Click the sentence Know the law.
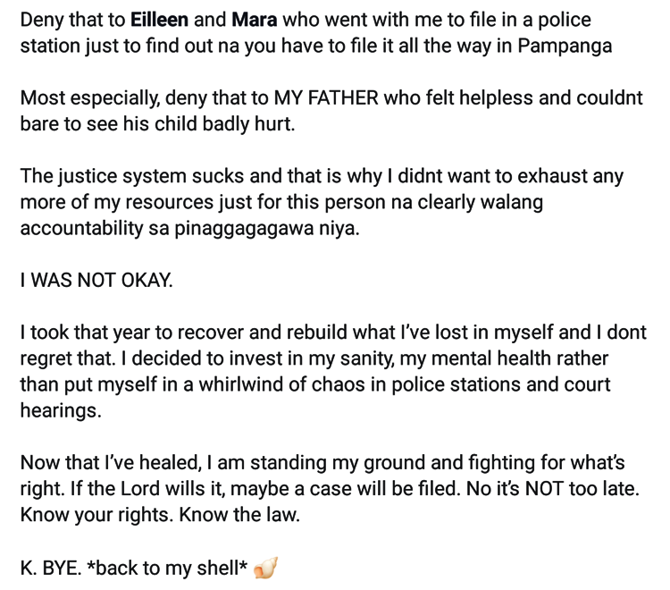 239,515
